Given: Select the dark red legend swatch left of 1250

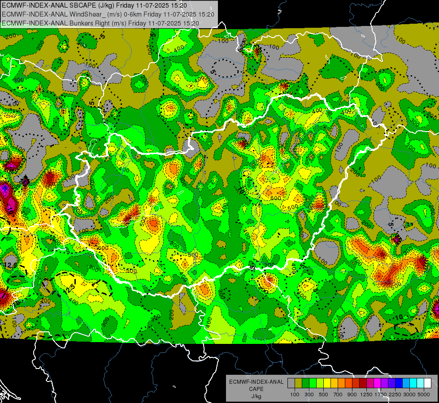Looking at the screenshot, I should [x=363, y=383].
